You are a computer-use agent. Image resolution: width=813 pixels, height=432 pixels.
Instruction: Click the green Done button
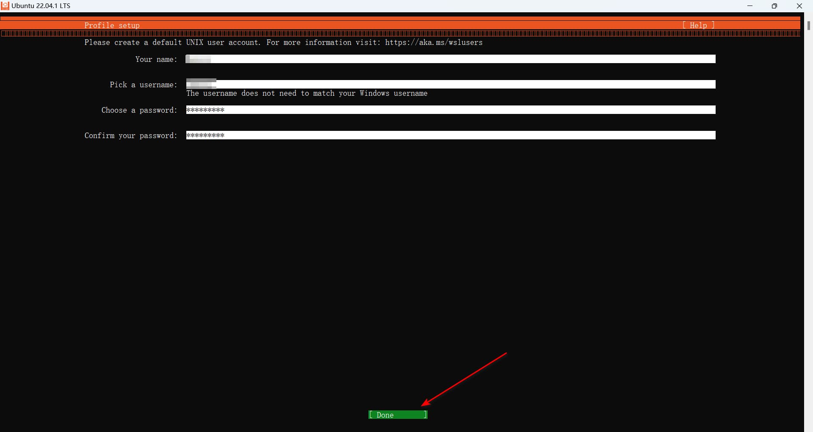click(x=398, y=415)
